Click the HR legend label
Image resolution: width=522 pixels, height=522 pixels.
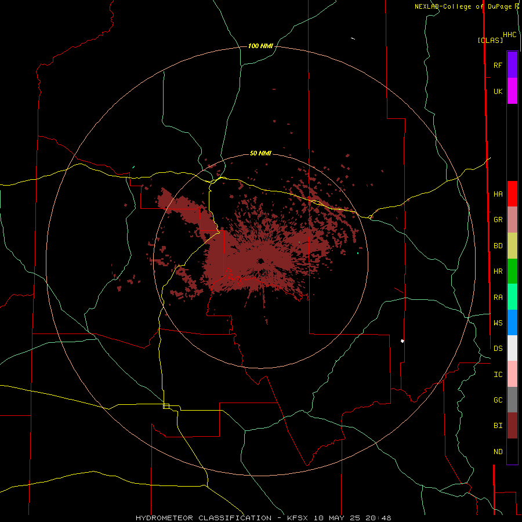coord(498,271)
